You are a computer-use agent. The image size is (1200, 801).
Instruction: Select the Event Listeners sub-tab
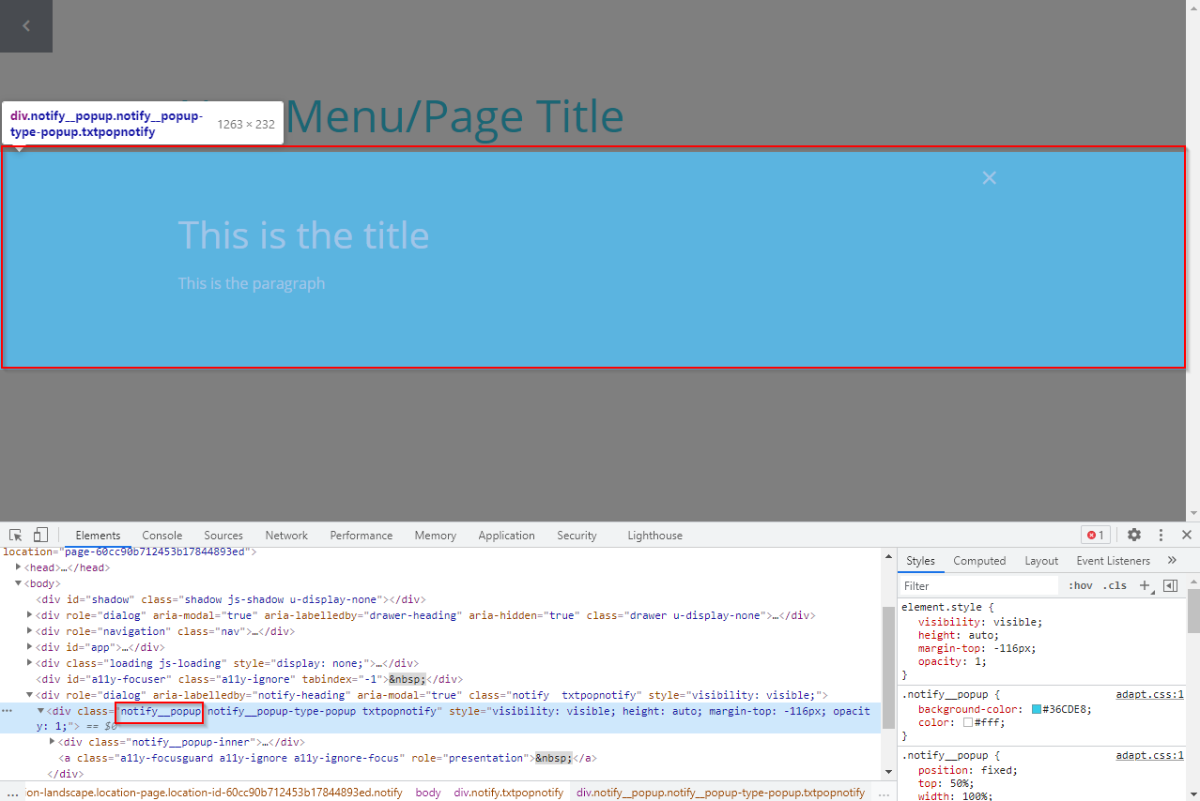pos(1113,561)
